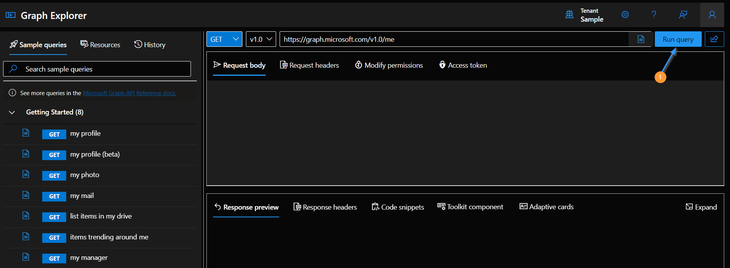This screenshot has height=268, width=730.
Task: Click the magnifier icon in the search box
Action: (13, 69)
